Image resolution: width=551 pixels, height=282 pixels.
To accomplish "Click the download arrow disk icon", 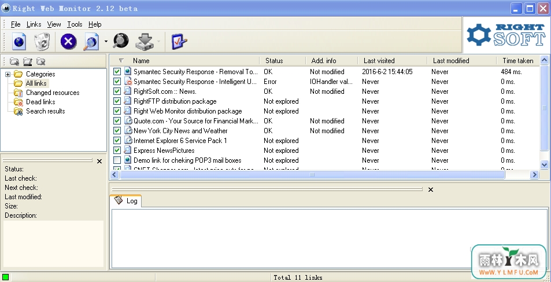I will click(145, 42).
